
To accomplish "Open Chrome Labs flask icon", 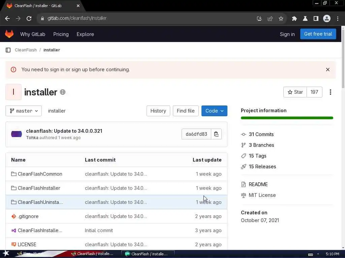I will [305, 19].
